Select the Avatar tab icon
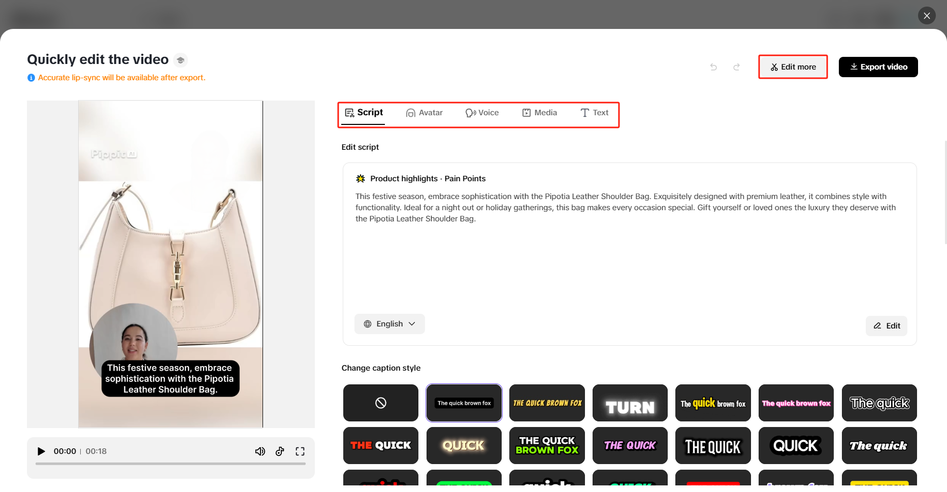Screen dimensions: 947x492 411,113
